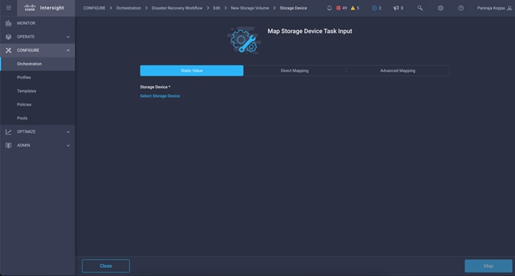
Task: Click the Storage Device breadcrumb
Action: (293, 8)
